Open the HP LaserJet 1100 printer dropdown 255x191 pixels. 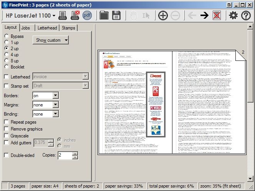tap(31, 16)
